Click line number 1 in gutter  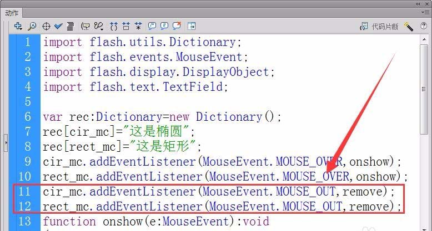click(28, 42)
